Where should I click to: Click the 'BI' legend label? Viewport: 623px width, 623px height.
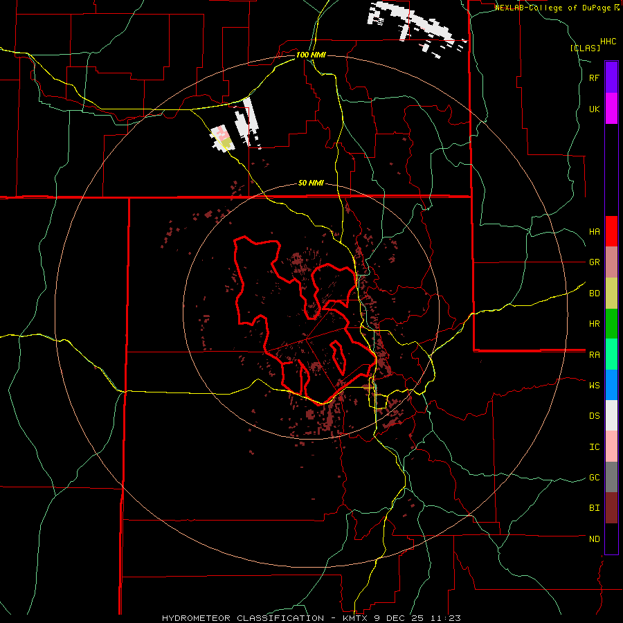595,508
